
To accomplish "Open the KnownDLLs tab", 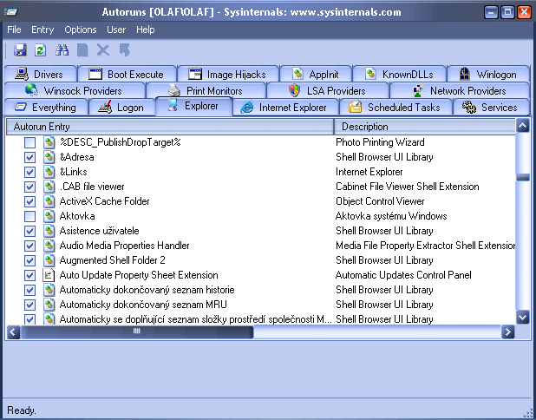I will [399, 75].
